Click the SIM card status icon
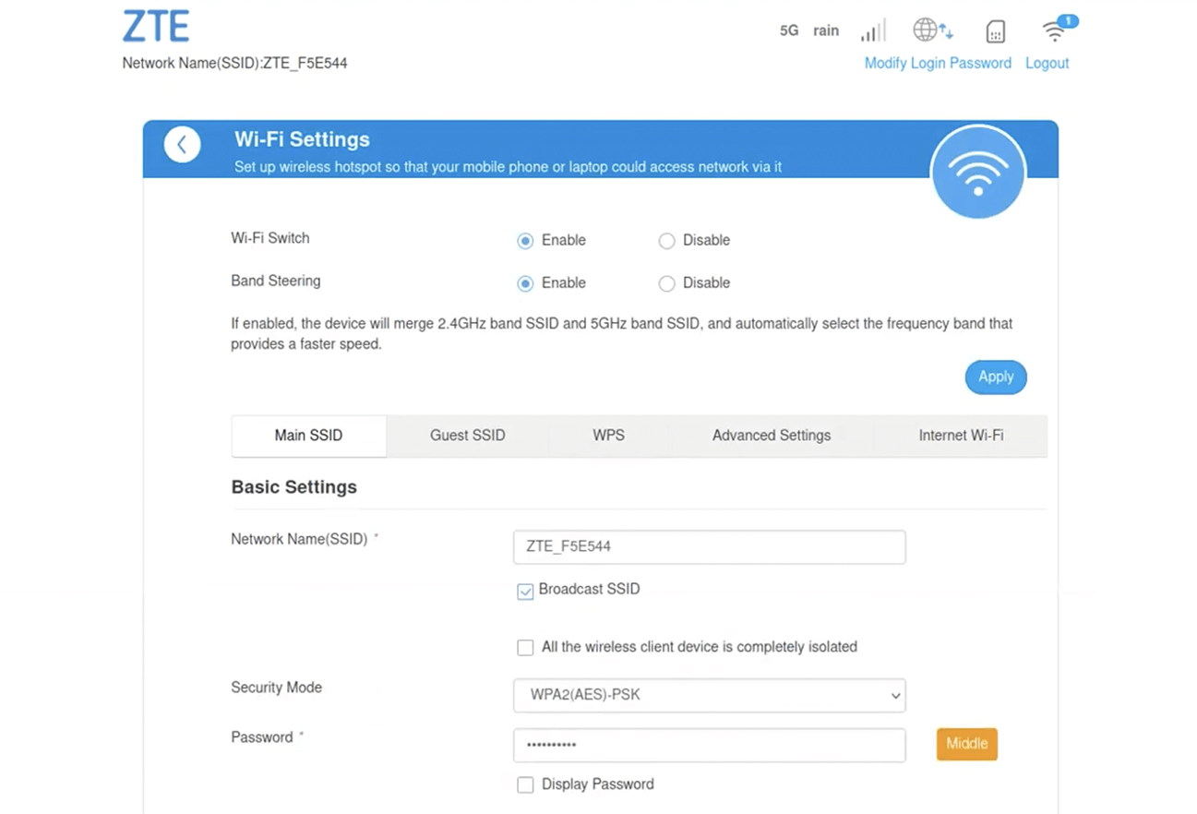This screenshot has height=814, width=1197. [x=995, y=31]
